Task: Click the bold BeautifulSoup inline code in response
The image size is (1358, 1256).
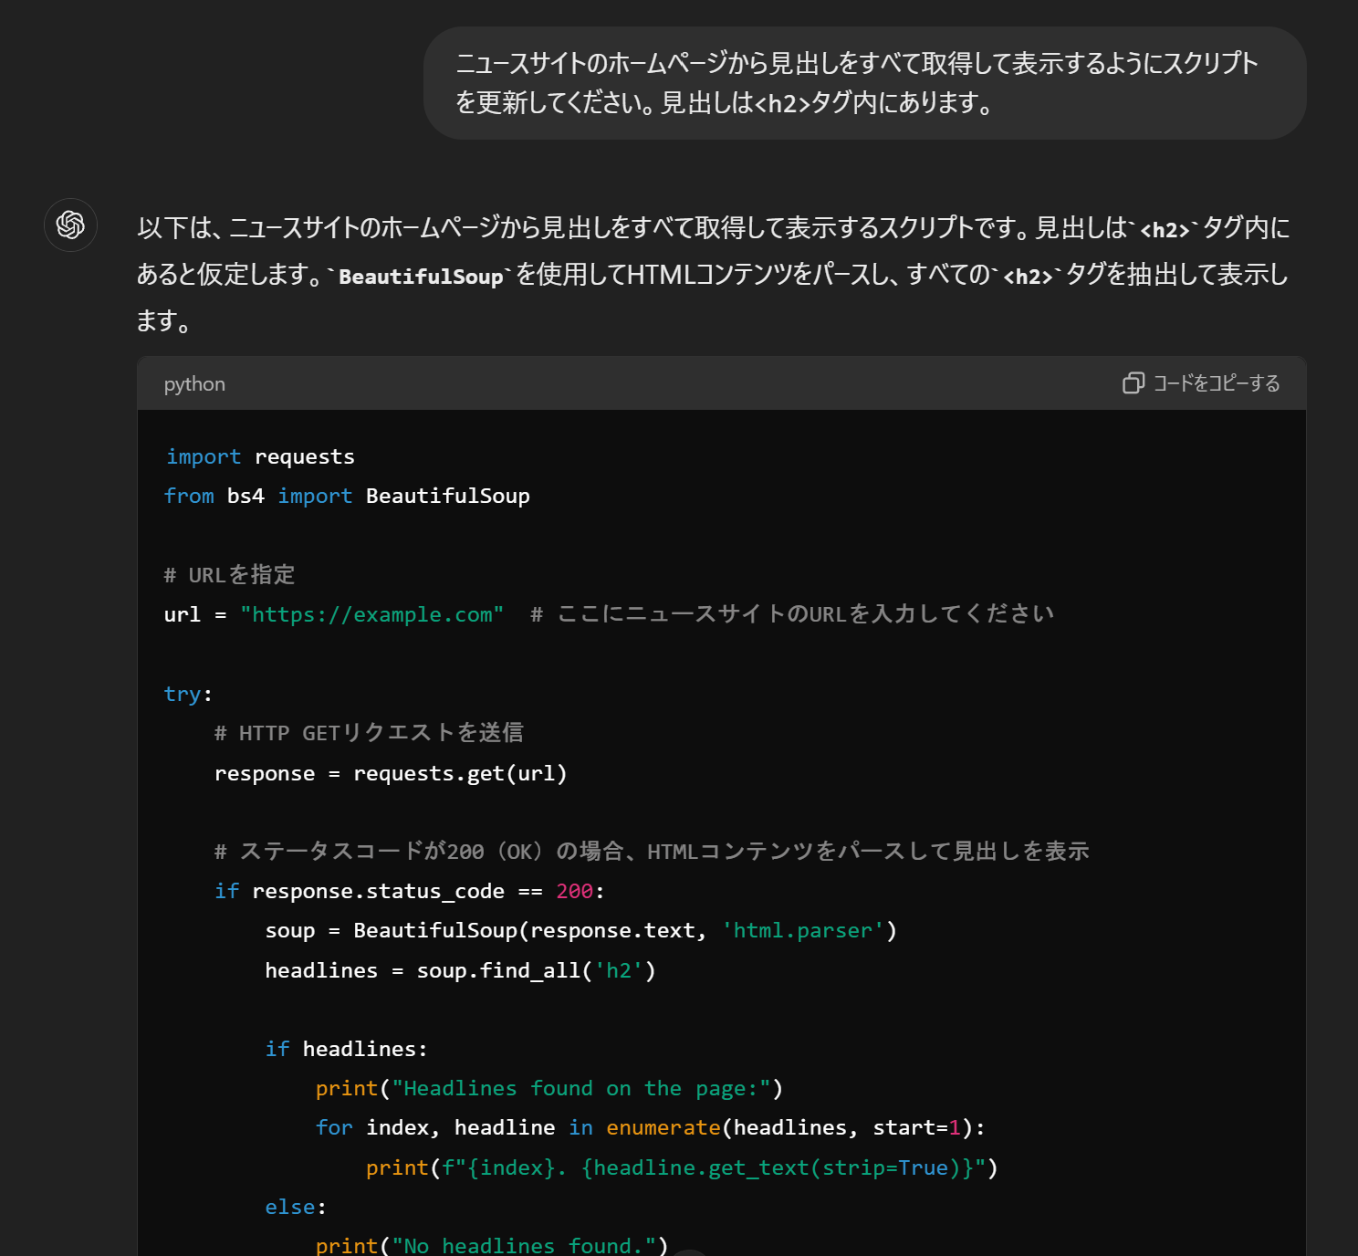Action: pos(421,277)
